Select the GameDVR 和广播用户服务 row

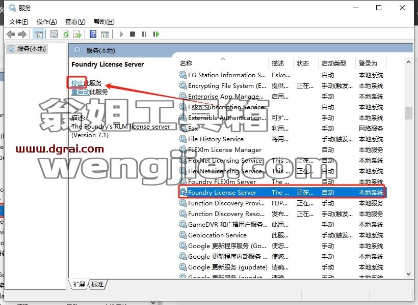[282, 225]
